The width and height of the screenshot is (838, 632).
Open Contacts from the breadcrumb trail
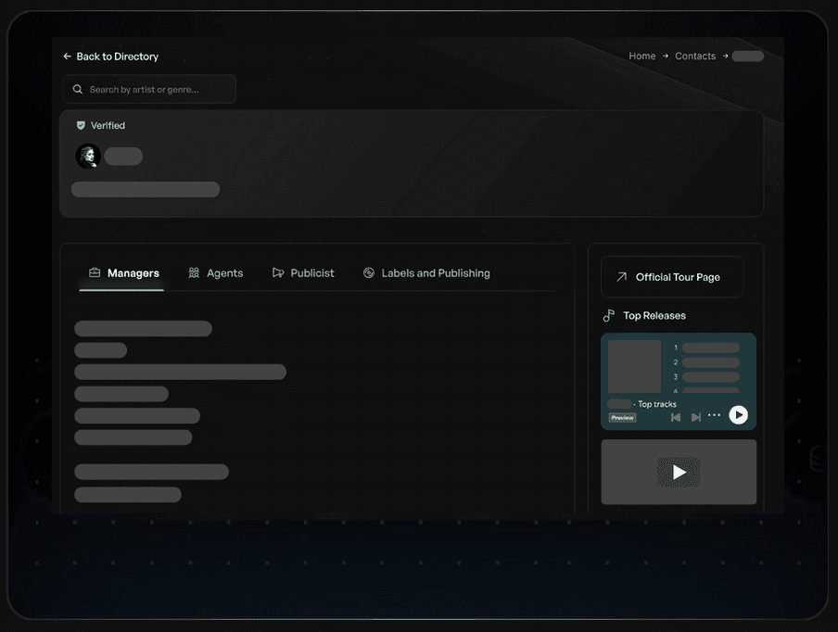point(695,56)
